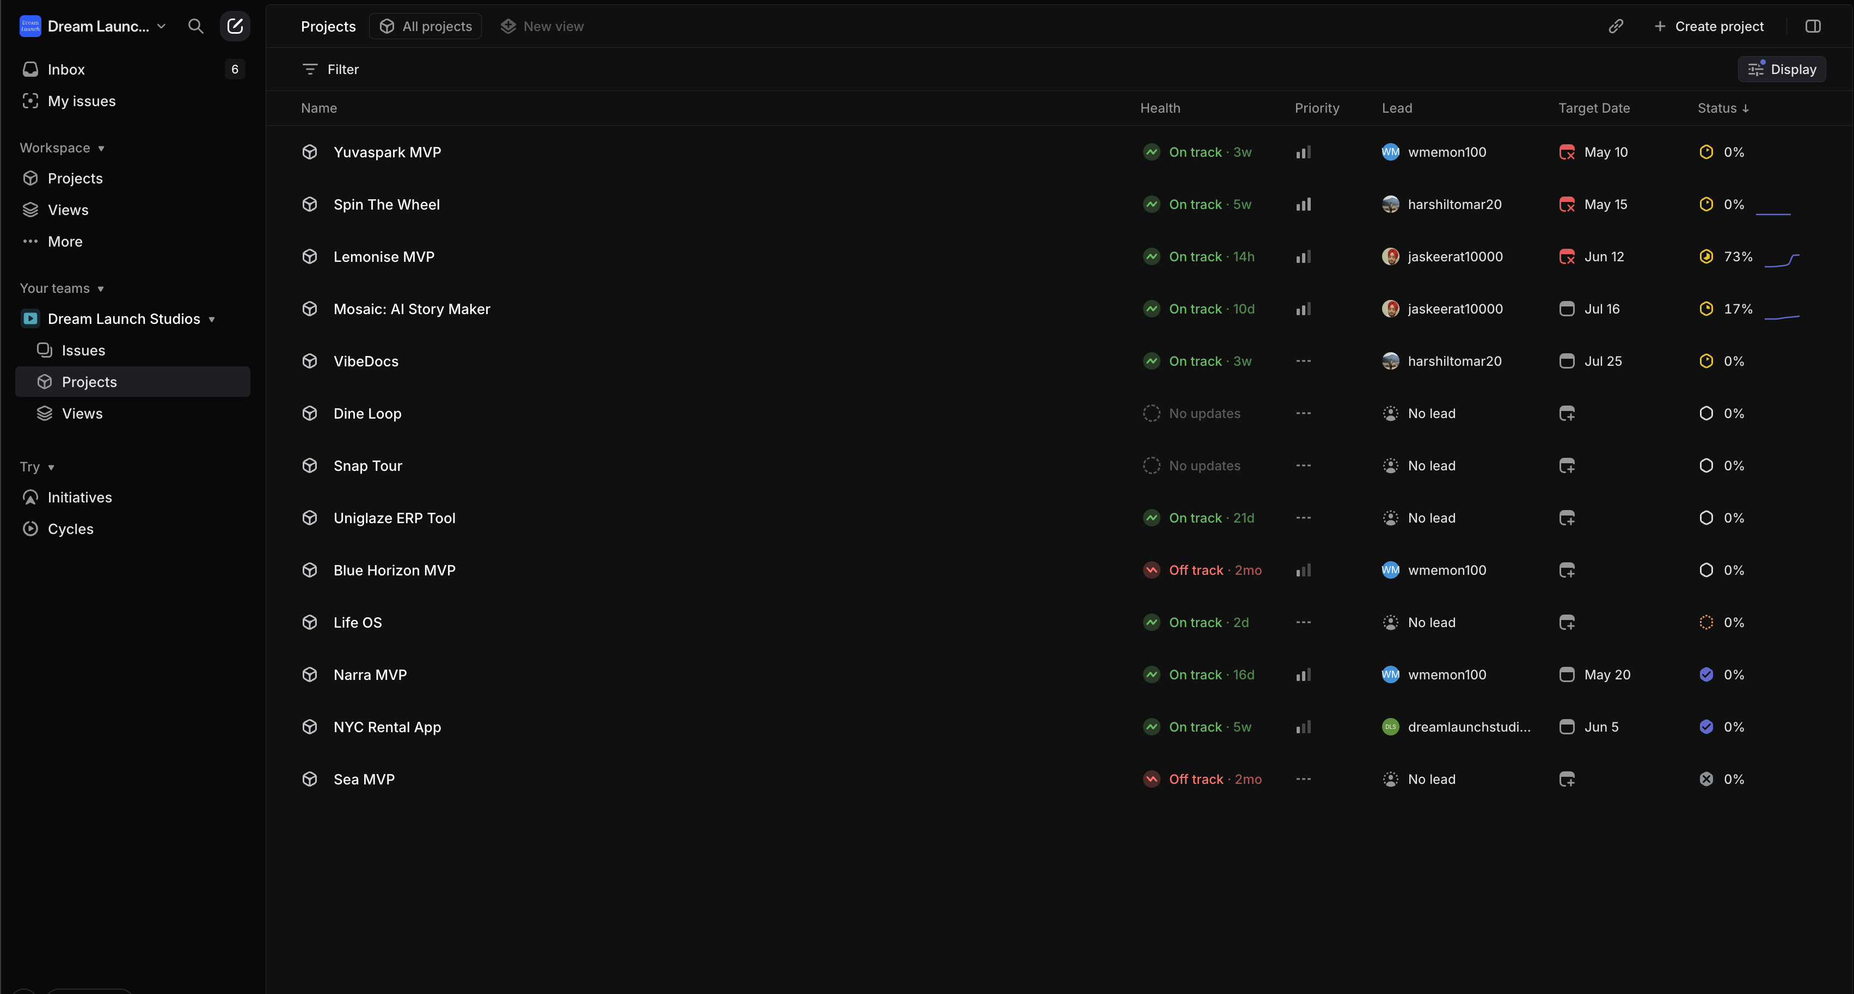This screenshot has width=1854, height=994.
Task: Open the Yuvaspark MVP project
Action: click(x=386, y=152)
